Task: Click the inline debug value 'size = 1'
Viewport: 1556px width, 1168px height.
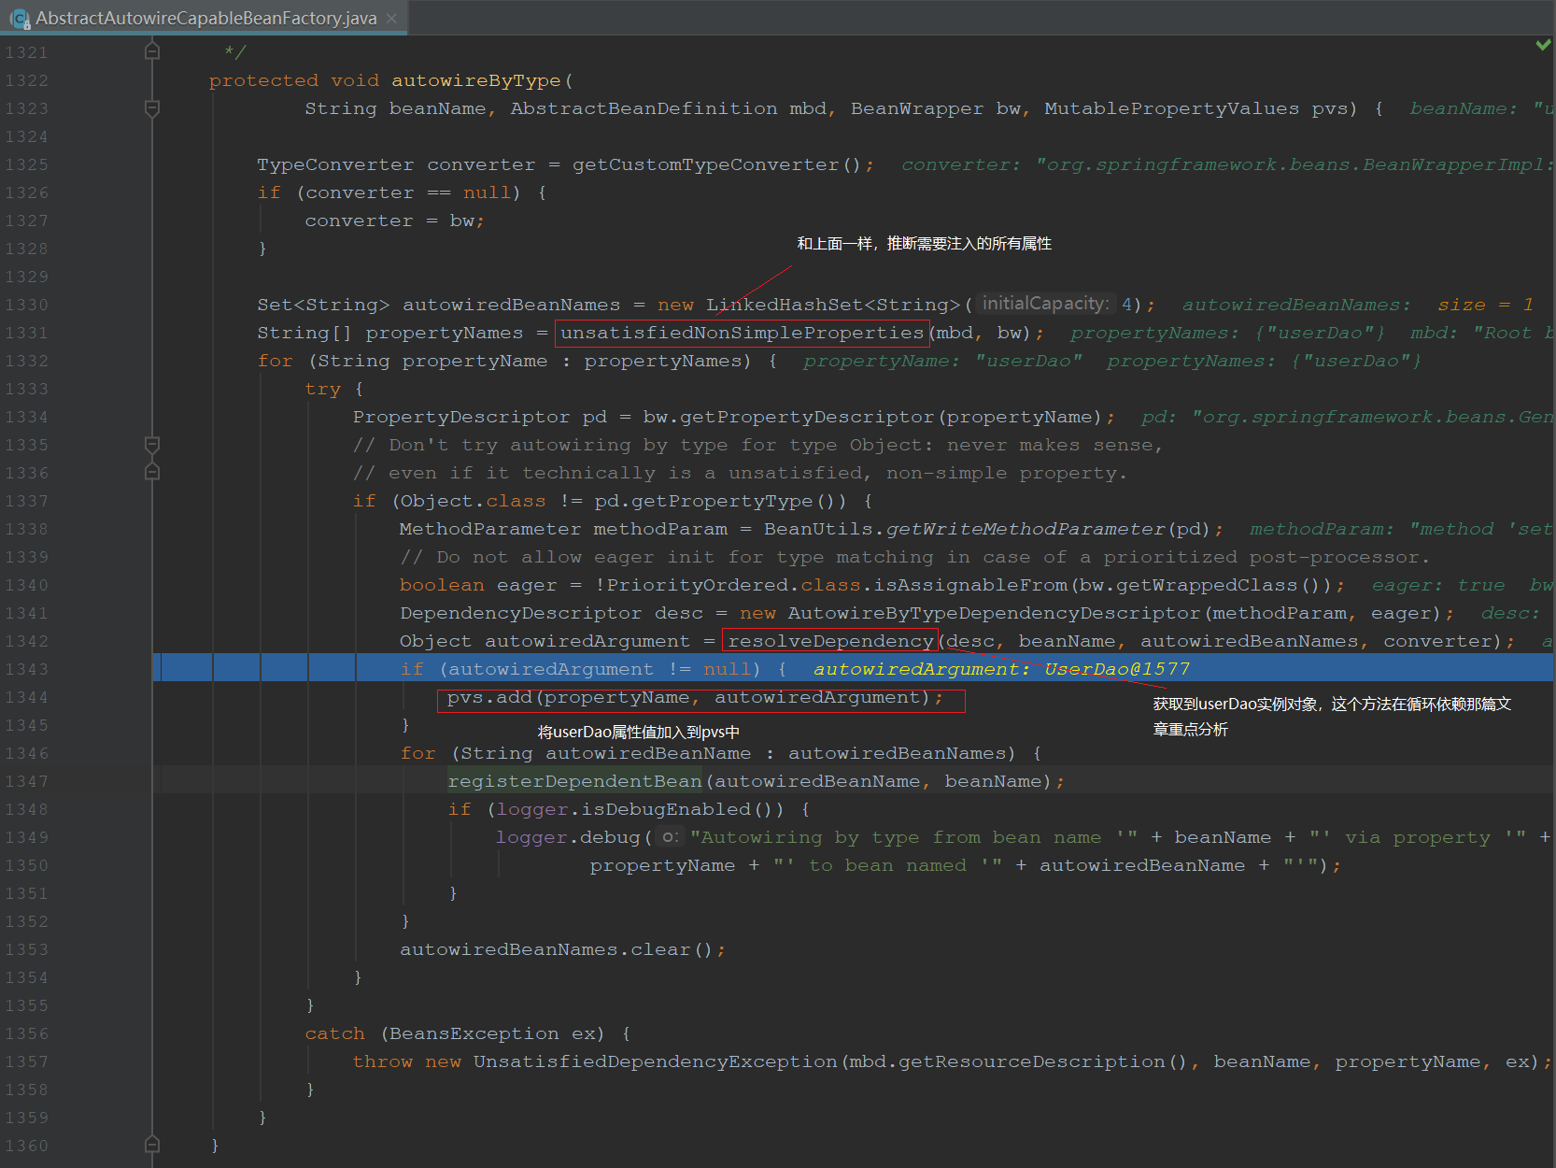Action: [x=1485, y=305]
